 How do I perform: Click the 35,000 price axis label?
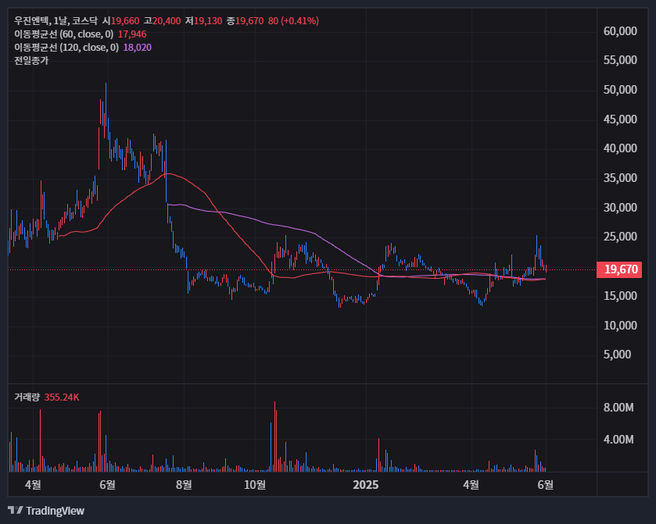620,178
